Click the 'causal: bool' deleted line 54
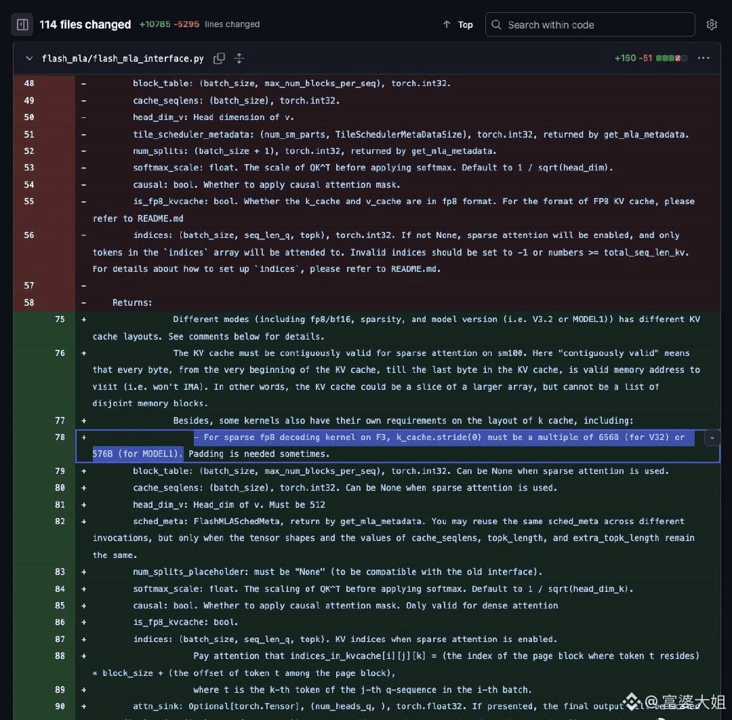 [x=266, y=185]
